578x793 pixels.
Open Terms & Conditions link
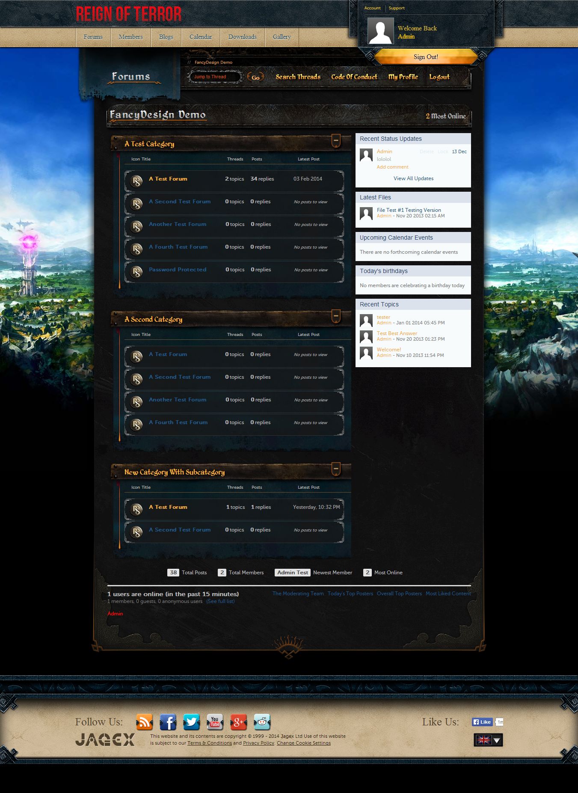pyautogui.click(x=210, y=743)
